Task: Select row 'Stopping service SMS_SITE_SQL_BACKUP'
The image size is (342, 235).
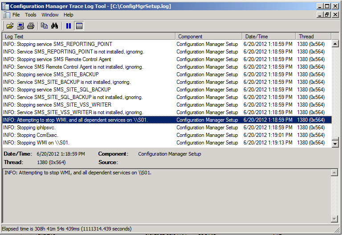Action: pos(167,90)
